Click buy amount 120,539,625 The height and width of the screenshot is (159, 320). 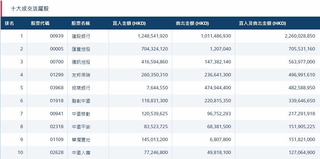pyautogui.click(x=155, y=114)
